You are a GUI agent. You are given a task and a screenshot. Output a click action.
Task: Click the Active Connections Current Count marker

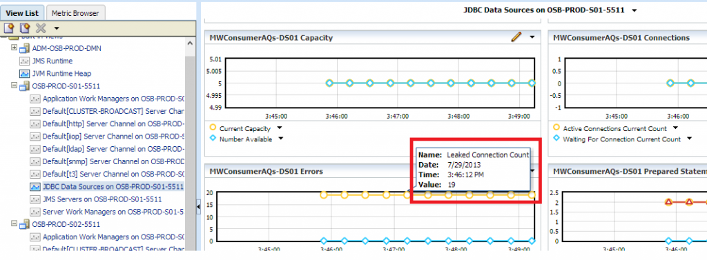556,128
